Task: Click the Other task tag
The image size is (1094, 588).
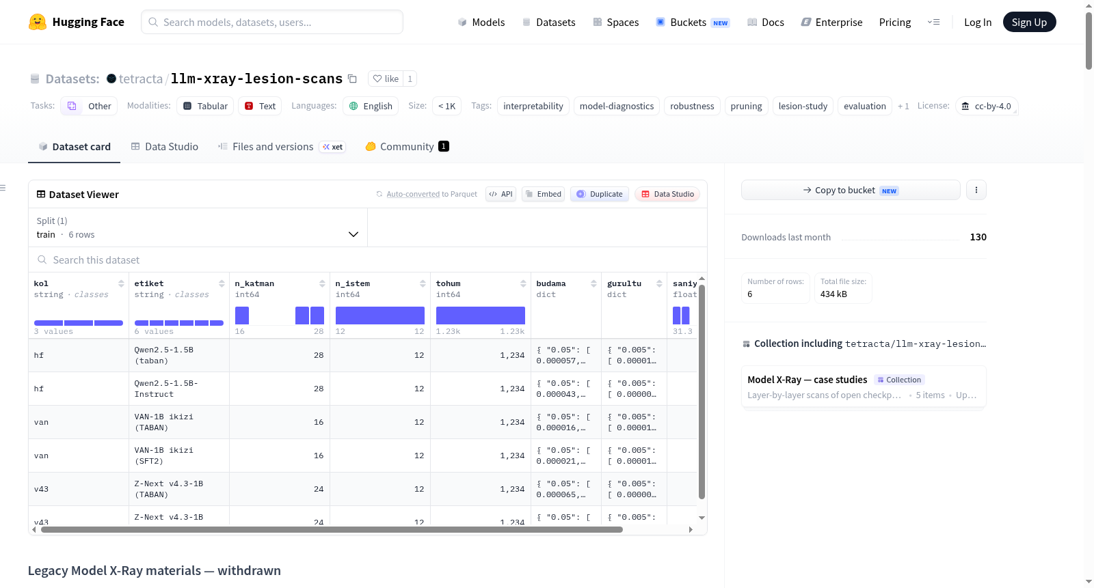Action: 89,106
